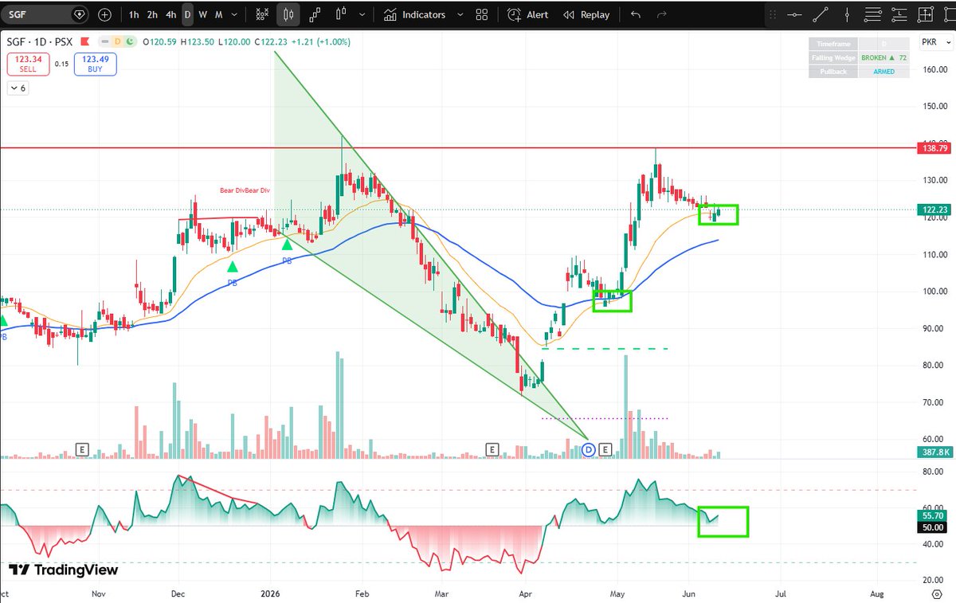
Task: Select the D daily timeframe
Action: tap(187, 14)
